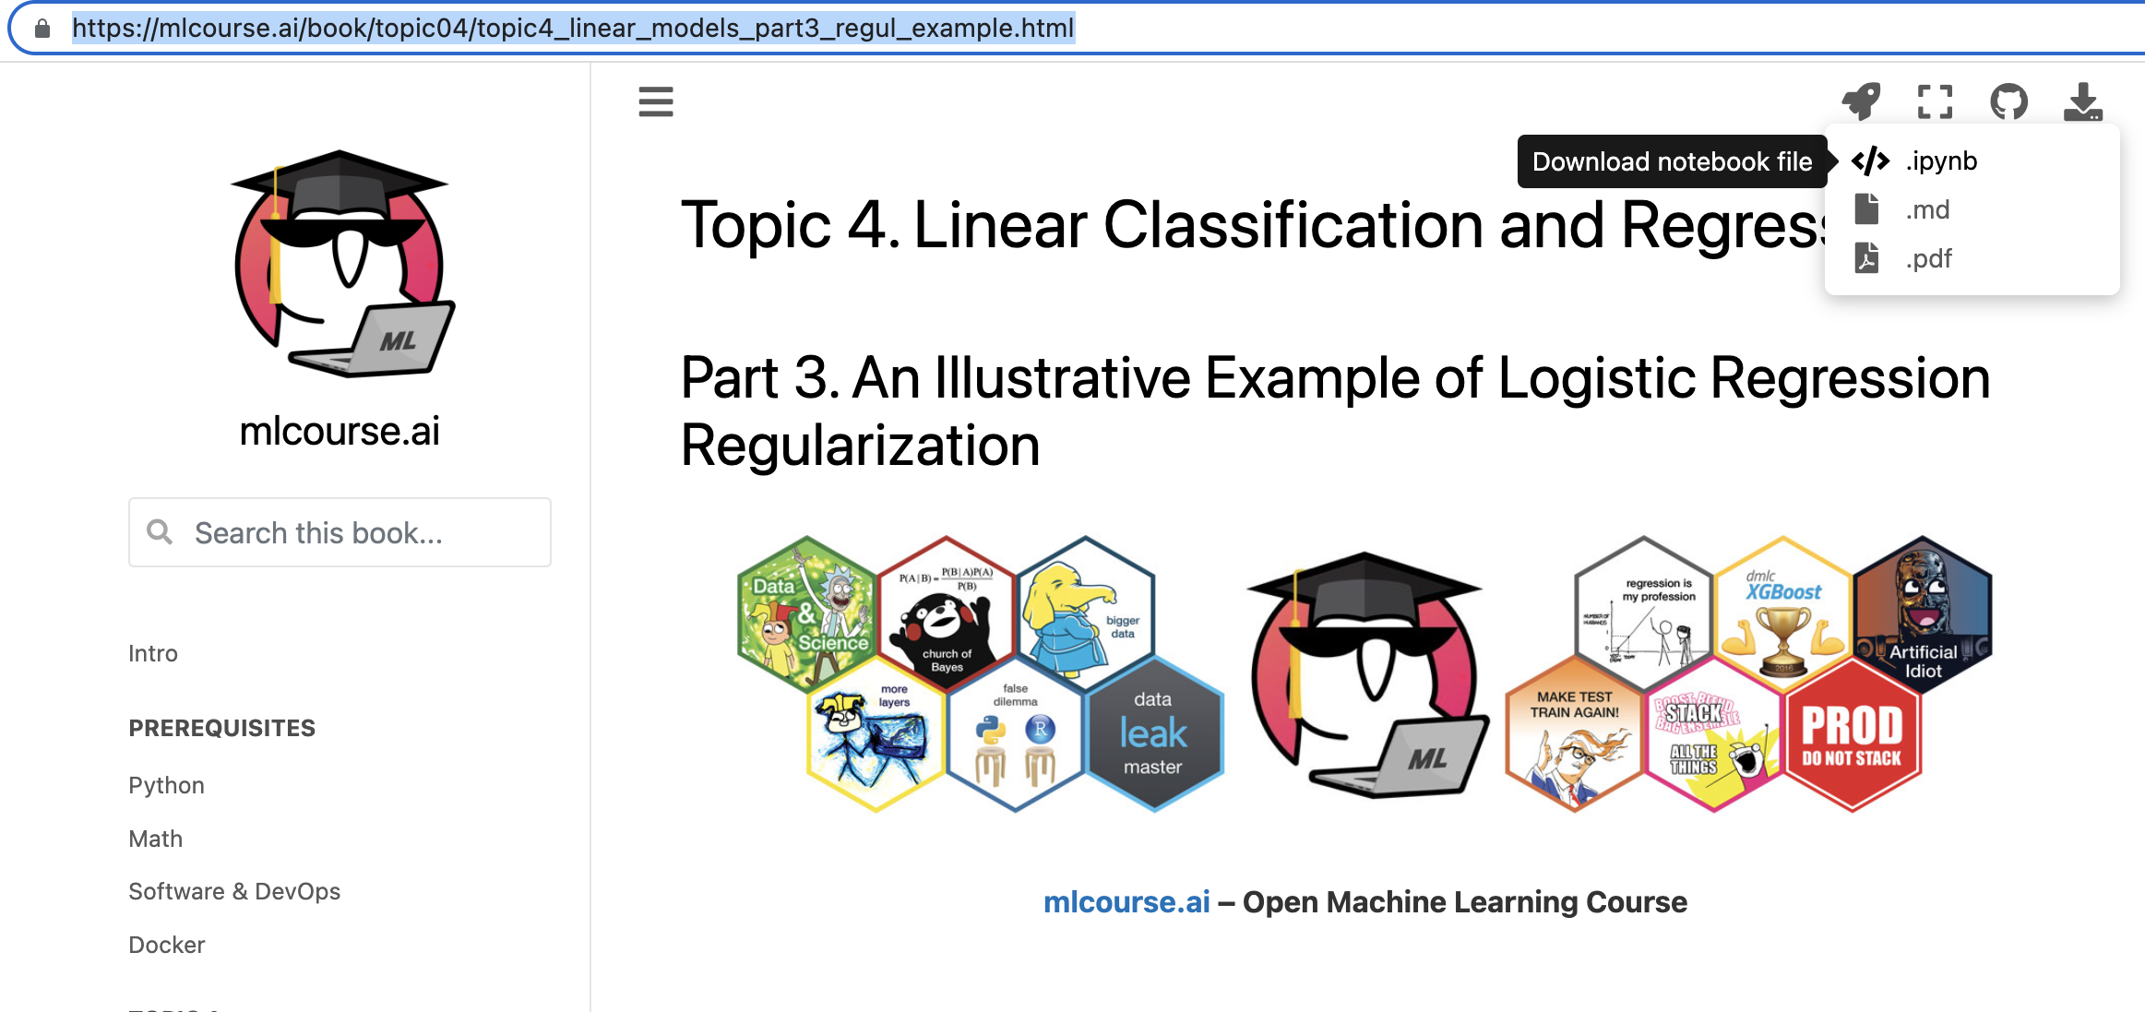Toggle the sidebar hamburger menu
The height and width of the screenshot is (1012, 2145).
[656, 101]
